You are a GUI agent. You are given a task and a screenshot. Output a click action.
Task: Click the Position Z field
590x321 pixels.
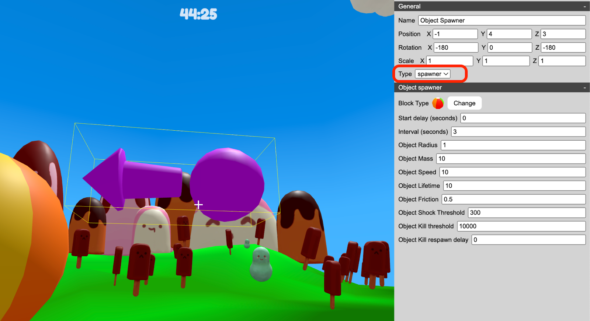pyautogui.click(x=563, y=34)
